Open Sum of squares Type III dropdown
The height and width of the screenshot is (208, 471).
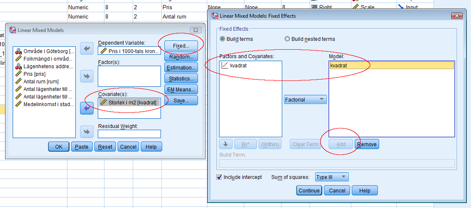(332, 177)
